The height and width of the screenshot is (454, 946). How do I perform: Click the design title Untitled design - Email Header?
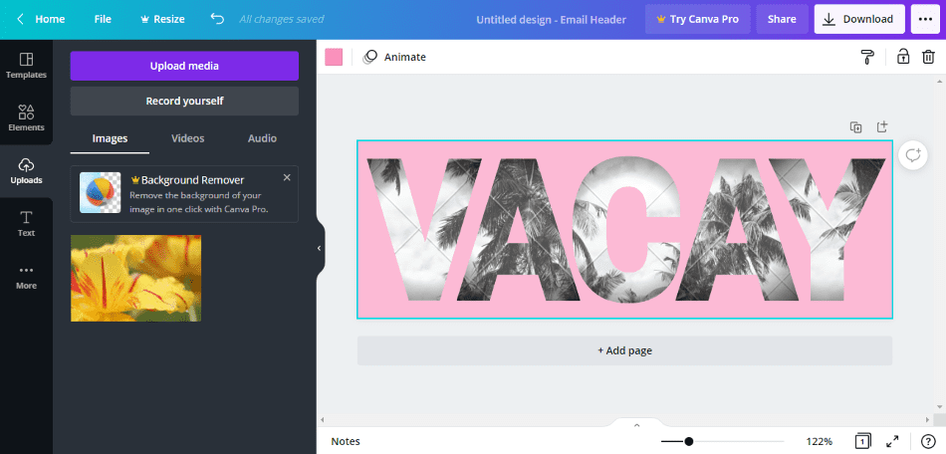[551, 19]
